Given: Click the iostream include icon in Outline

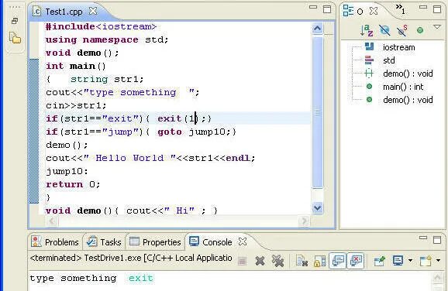Looking at the screenshot, I should click(369, 46).
